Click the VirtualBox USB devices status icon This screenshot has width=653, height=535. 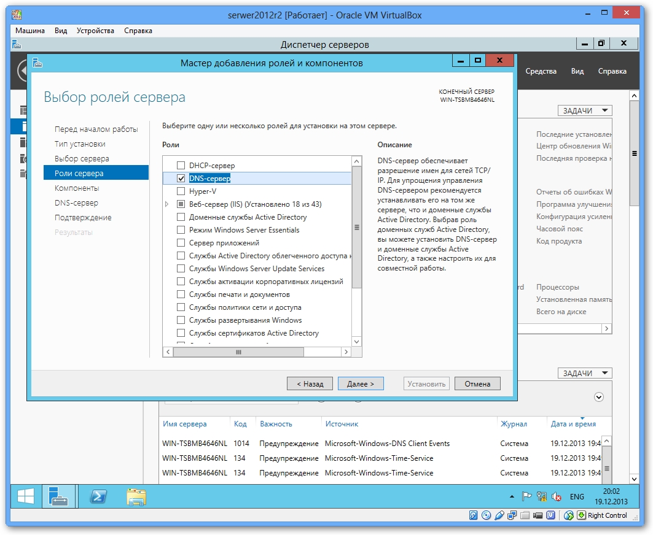(499, 515)
